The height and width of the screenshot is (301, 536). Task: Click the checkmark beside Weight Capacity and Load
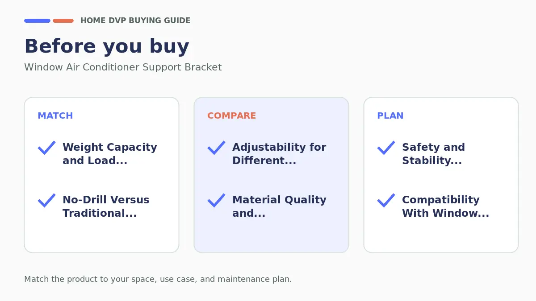click(47, 148)
